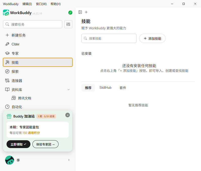Click the 体验专家团 button
201x171 pixels.
pyautogui.click(x=45, y=144)
